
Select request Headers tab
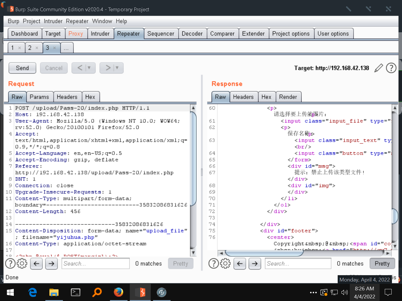pyautogui.click(x=67, y=97)
